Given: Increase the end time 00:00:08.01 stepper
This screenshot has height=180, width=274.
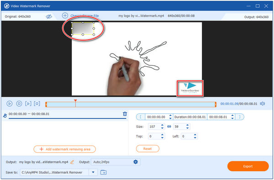Looking at the screenshot, I should pos(232,116).
